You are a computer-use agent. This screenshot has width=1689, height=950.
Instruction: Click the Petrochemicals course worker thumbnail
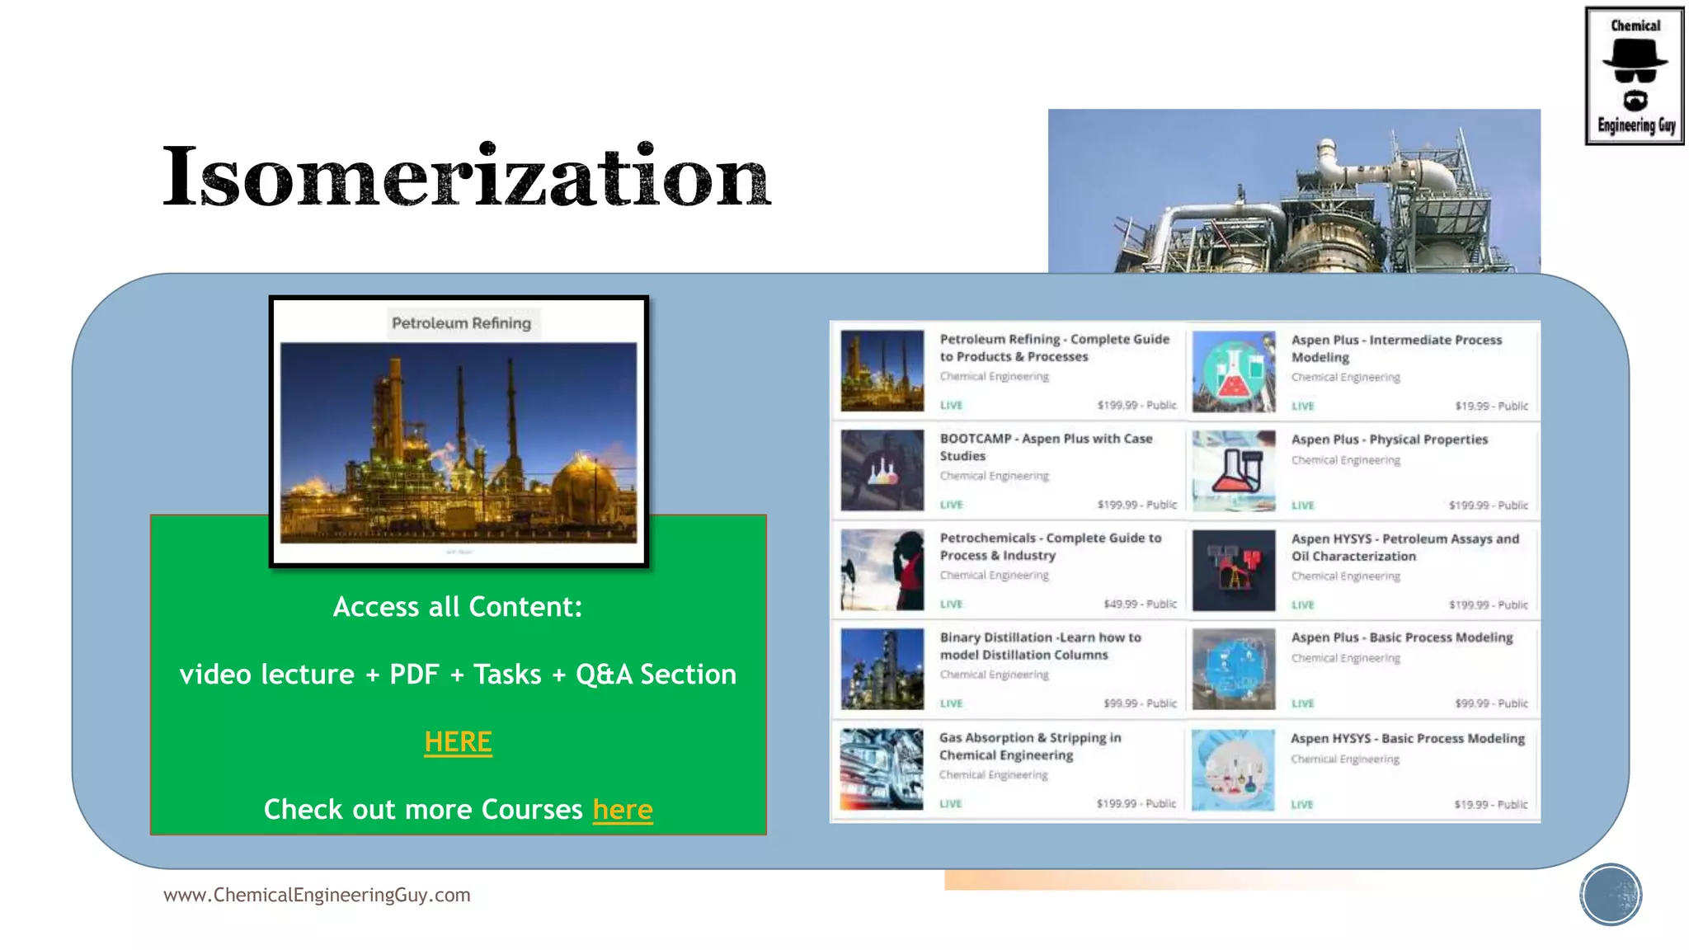click(x=882, y=570)
